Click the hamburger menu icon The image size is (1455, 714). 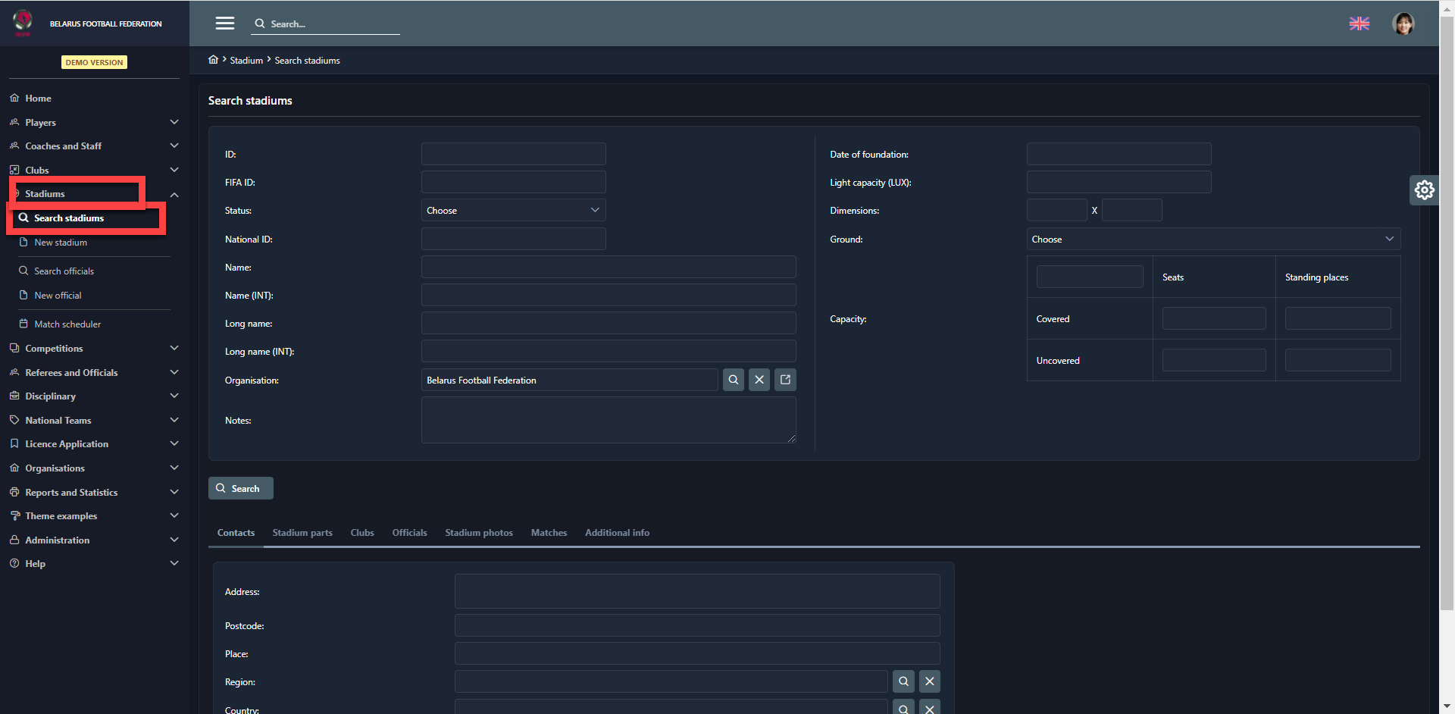[x=224, y=23]
